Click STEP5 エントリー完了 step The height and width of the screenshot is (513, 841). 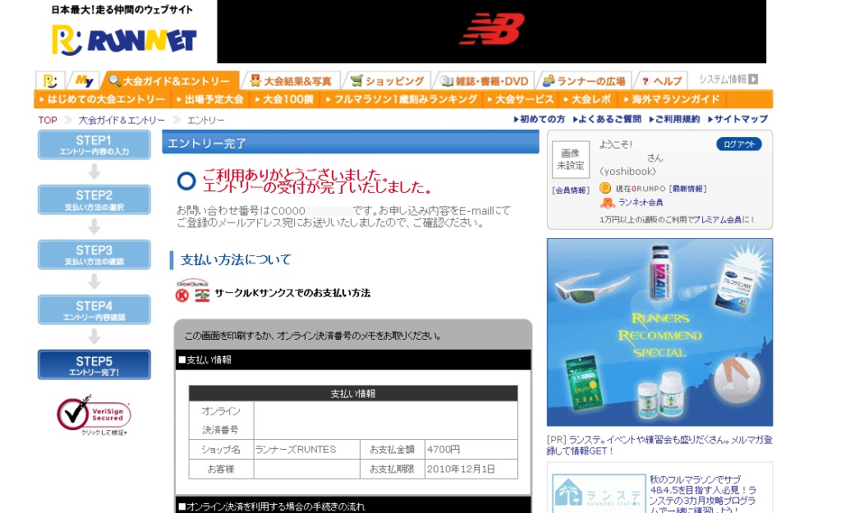94,365
